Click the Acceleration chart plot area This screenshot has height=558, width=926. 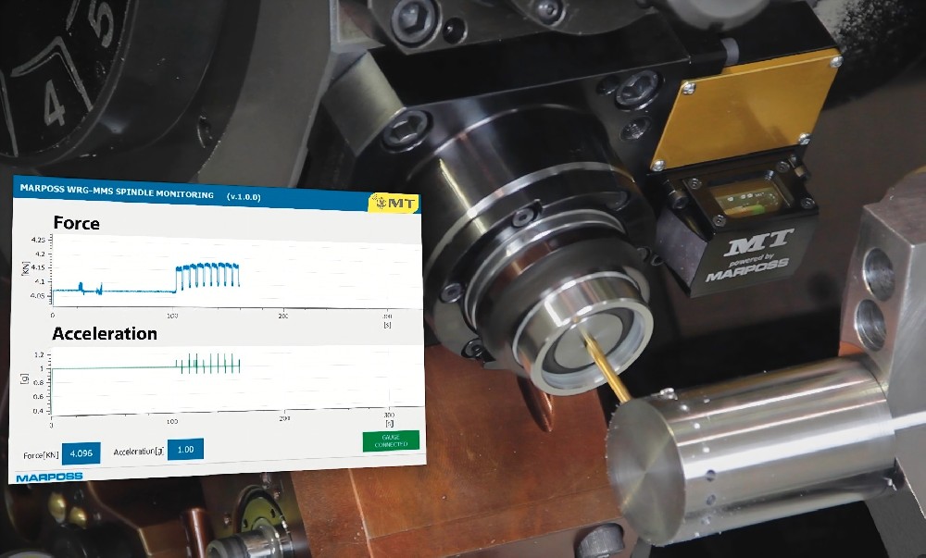tap(236, 379)
